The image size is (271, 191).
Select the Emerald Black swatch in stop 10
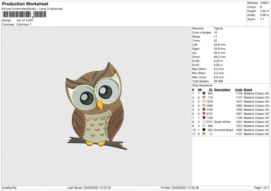pos(204,130)
